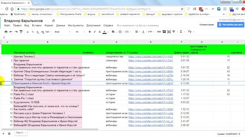Viewport: 245px width, 137px height.
Task: Click the Комментарии button
Action: pos(207,24)
